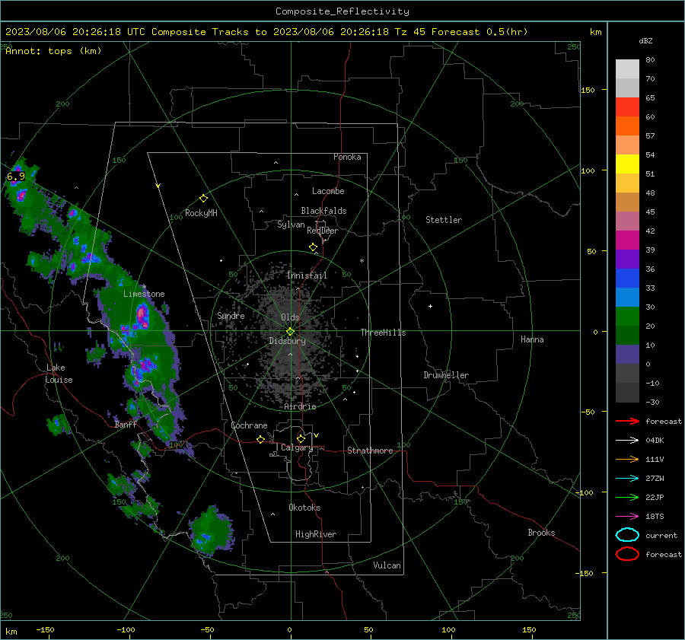Screen dimensions: 685x640
Task: Click the Composite_Reflectivity title text
Action: click(342, 11)
